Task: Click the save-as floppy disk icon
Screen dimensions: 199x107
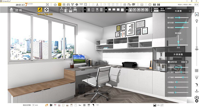Action: [x=159, y=5]
